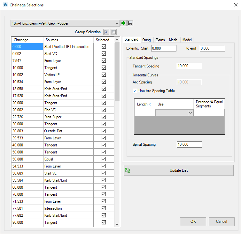Viewport: 241px width, 234px height.
Task: Click the Length < cell in arc table
Action: tap(144, 113)
